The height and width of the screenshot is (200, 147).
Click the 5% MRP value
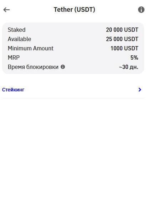point(134,57)
